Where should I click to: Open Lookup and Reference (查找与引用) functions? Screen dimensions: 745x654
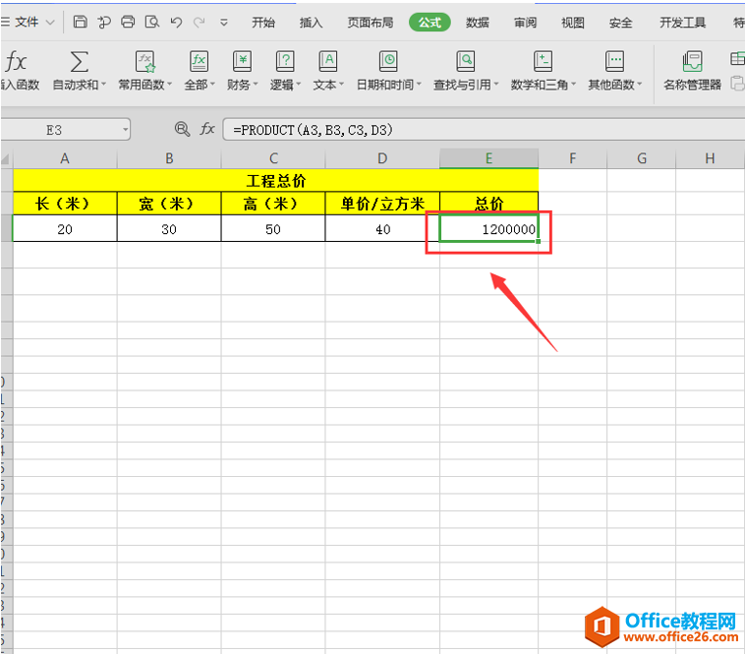click(466, 63)
